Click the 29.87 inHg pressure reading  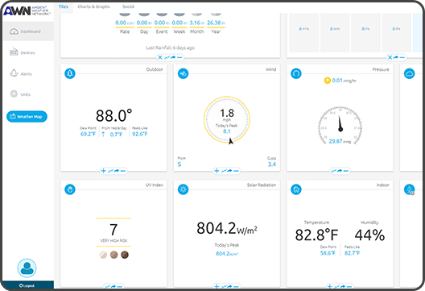coord(340,141)
